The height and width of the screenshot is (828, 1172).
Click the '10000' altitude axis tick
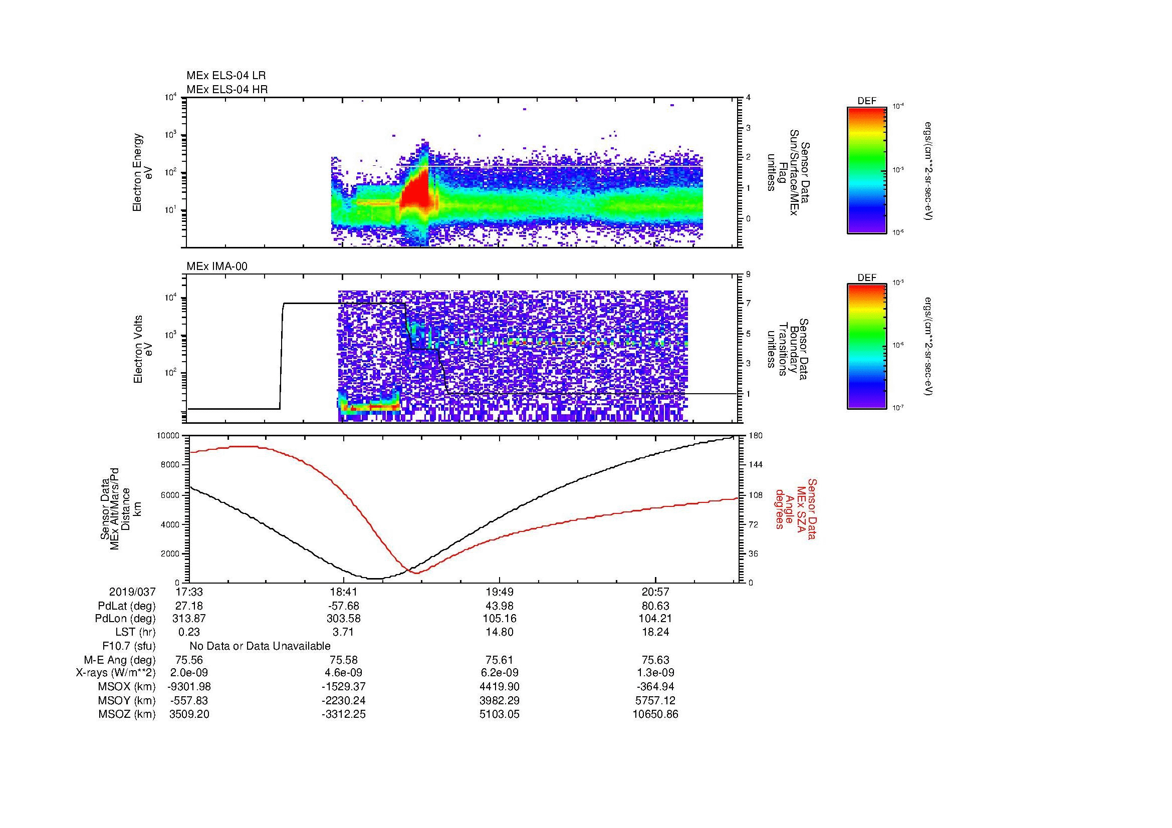pyautogui.click(x=168, y=436)
